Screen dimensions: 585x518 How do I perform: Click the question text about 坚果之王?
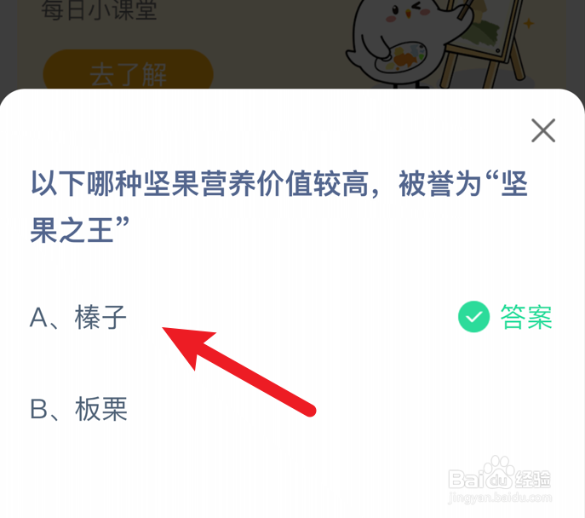point(279,206)
